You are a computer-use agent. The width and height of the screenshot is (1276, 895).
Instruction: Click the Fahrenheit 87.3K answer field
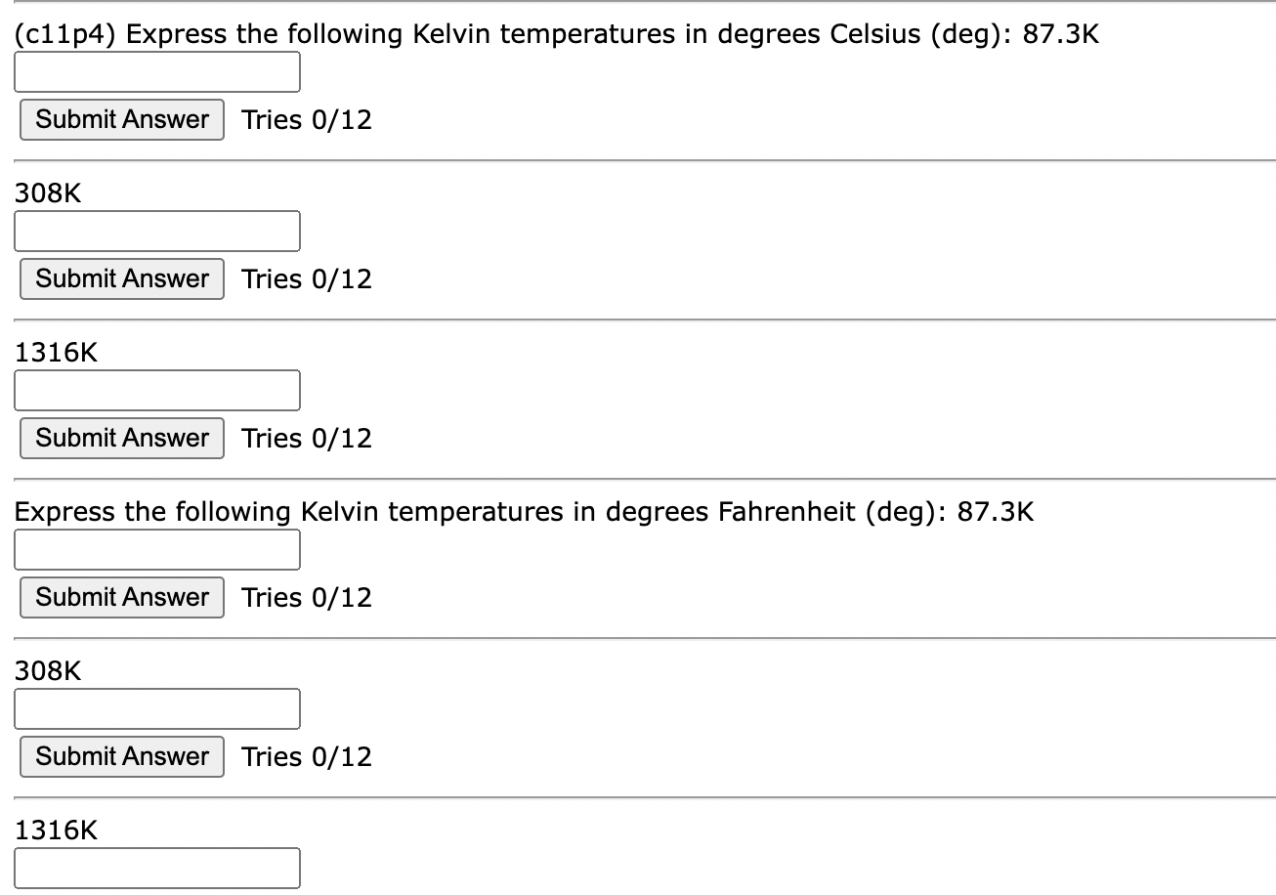click(156, 549)
